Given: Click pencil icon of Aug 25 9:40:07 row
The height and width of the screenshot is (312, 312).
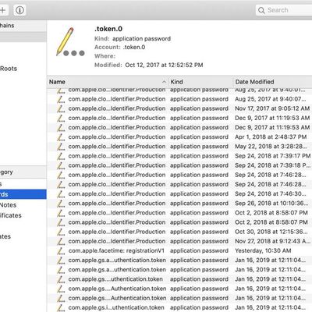Looking at the screenshot, I should tap(61, 99).
